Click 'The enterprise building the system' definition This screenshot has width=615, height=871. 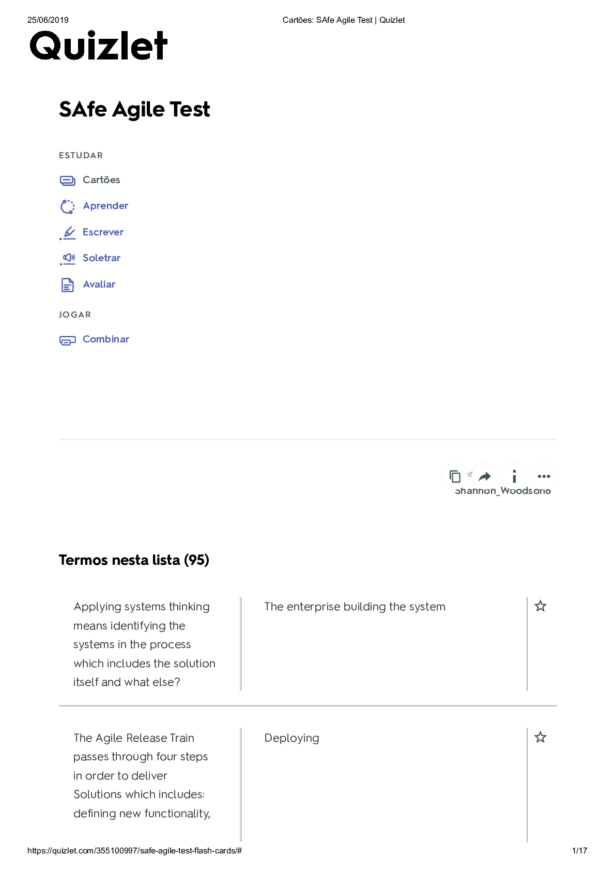[355, 607]
